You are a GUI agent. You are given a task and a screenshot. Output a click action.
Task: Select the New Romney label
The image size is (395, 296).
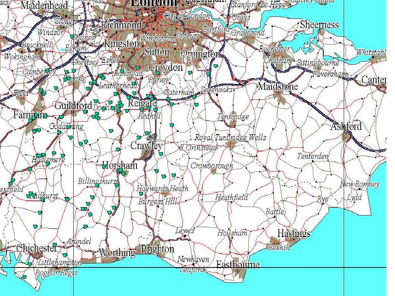click(x=359, y=184)
